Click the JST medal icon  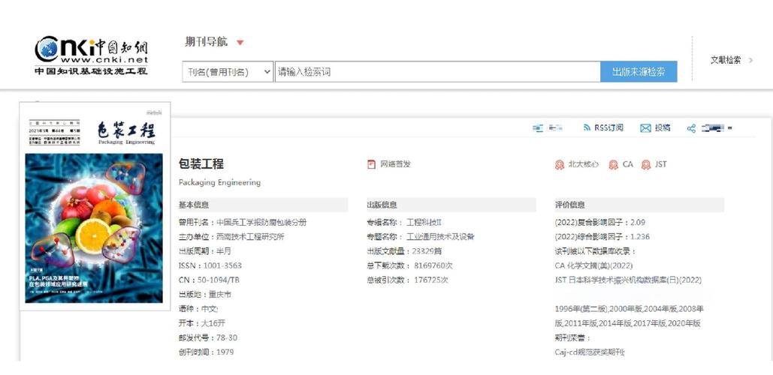coord(645,165)
